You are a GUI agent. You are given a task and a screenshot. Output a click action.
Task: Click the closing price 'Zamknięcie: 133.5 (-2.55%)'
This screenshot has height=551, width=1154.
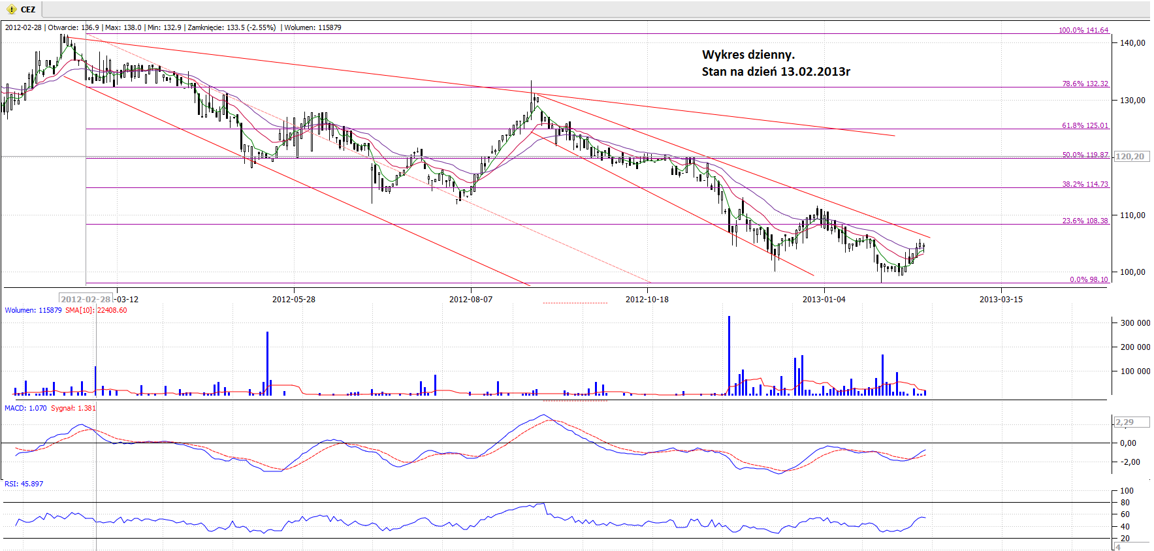(x=232, y=27)
